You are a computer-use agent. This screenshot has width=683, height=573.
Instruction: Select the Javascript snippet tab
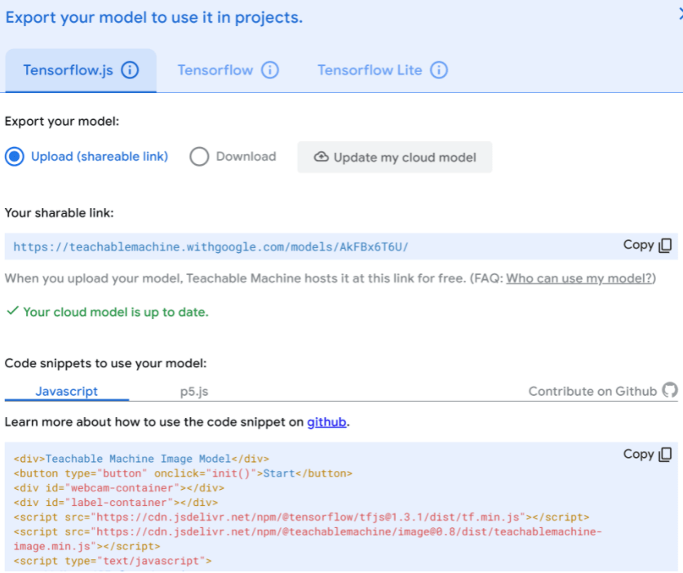[x=67, y=391]
